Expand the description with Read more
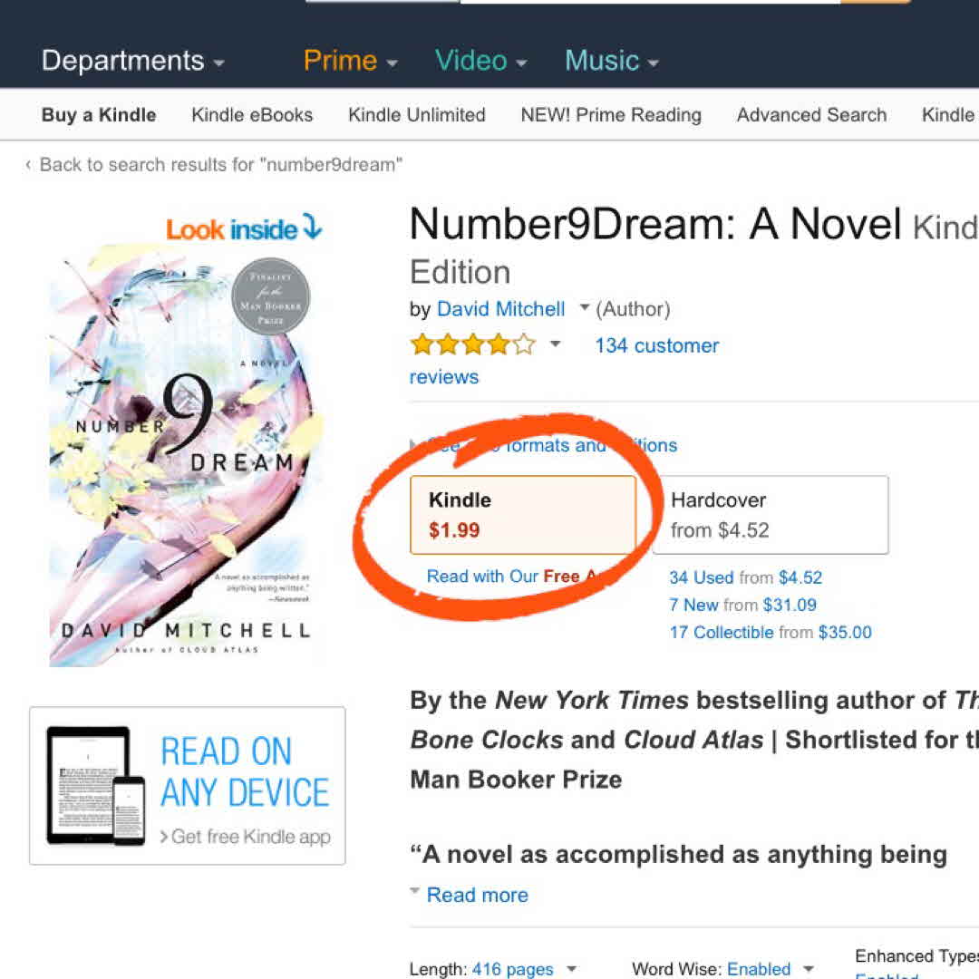This screenshot has width=979, height=979. pyautogui.click(x=477, y=895)
